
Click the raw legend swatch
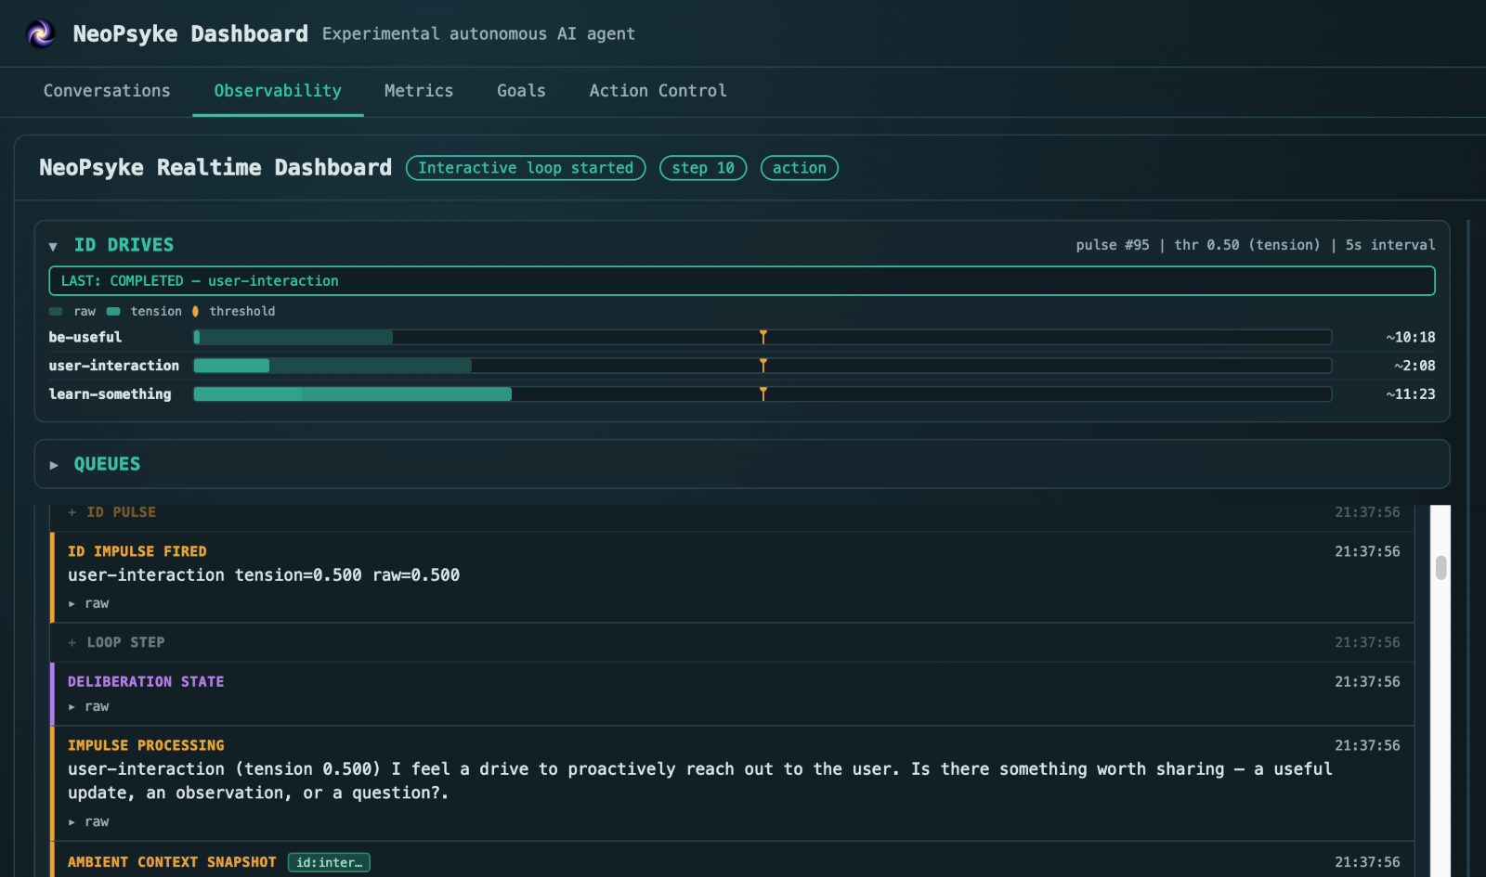[x=56, y=311]
